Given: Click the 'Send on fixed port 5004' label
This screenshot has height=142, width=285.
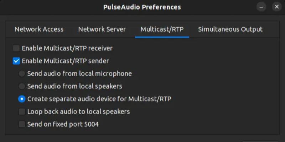Looking at the screenshot, I should tap(63, 124).
